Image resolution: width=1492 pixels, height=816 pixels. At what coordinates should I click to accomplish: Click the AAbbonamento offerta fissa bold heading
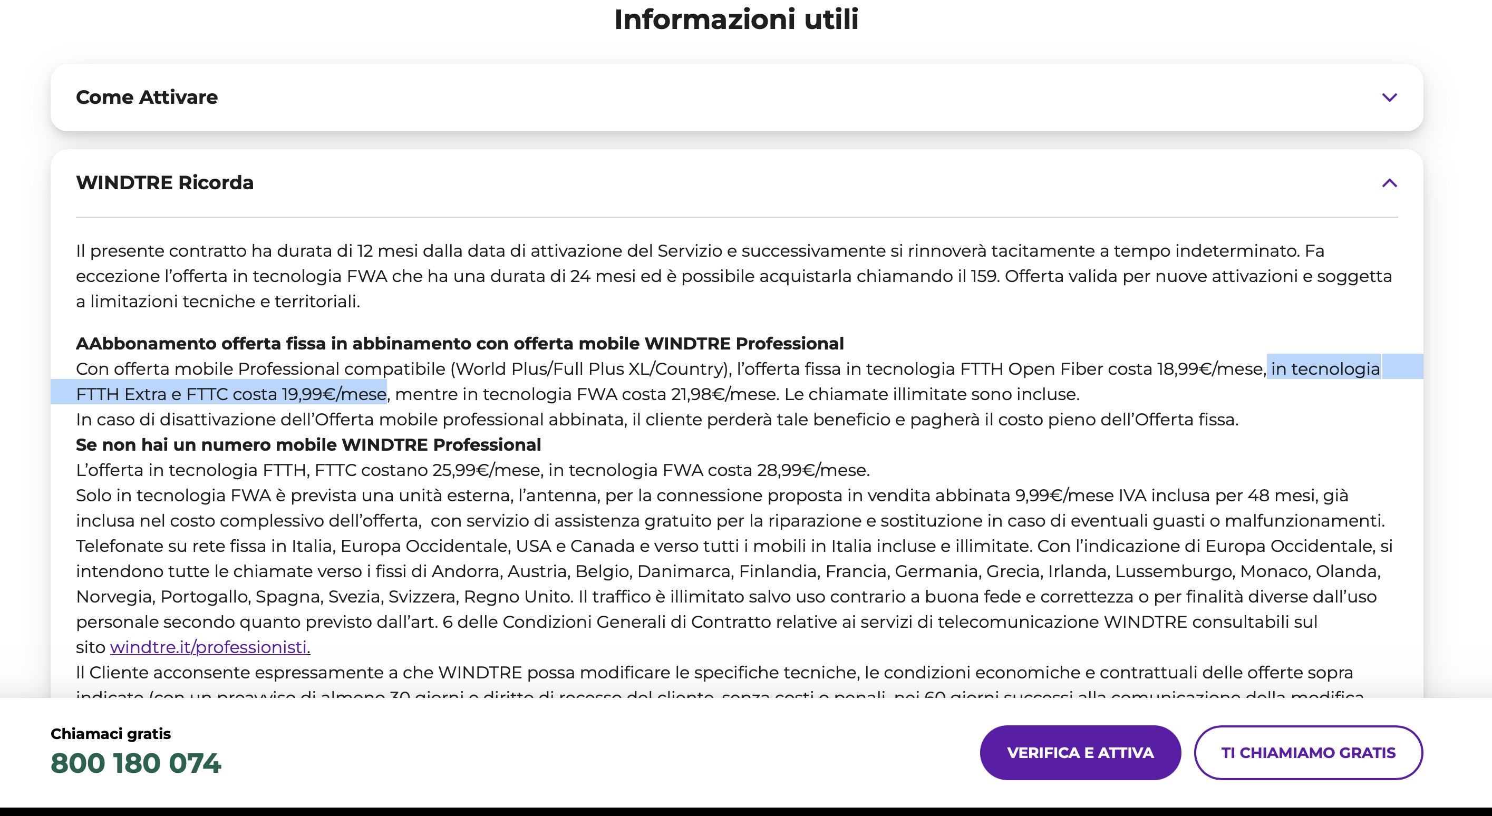click(459, 344)
